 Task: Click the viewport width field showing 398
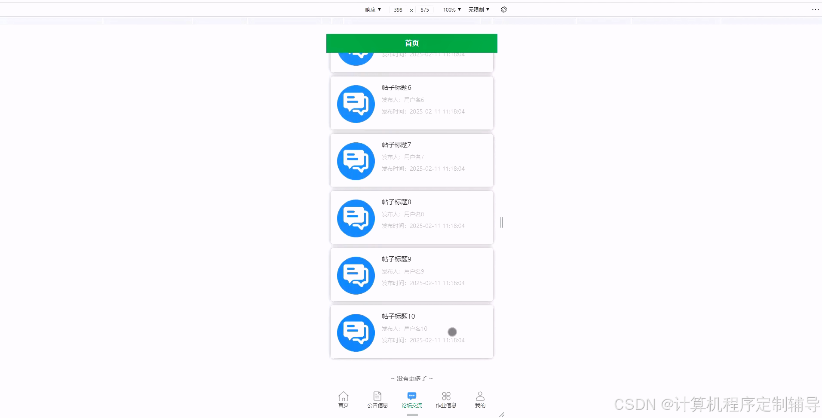click(398, 9)
